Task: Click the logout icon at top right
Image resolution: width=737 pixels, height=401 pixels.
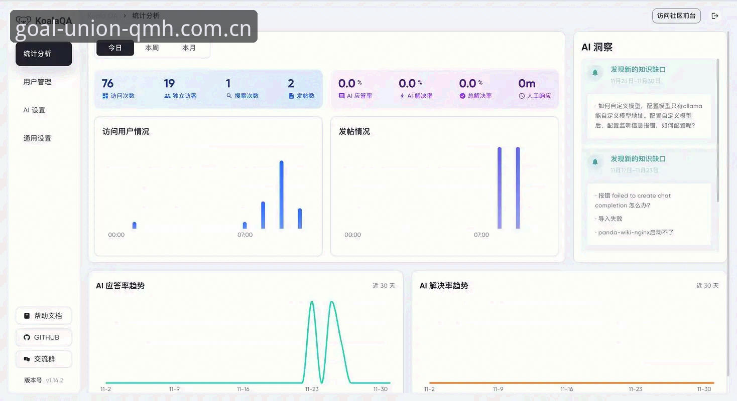Action: click(715, 16)
